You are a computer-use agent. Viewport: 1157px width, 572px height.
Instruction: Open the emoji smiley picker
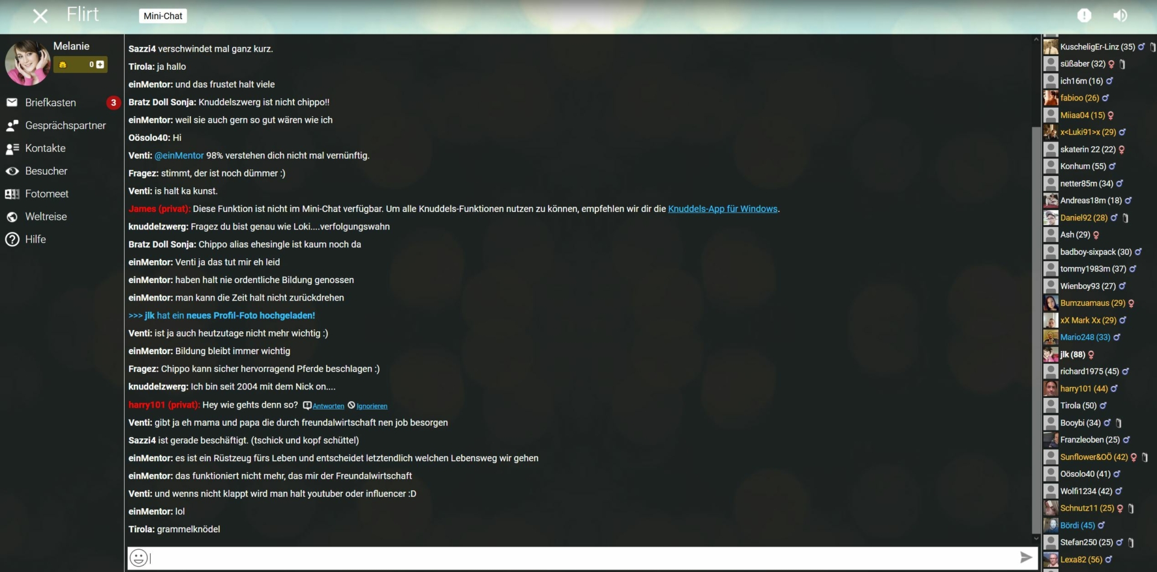coord(139,558)
